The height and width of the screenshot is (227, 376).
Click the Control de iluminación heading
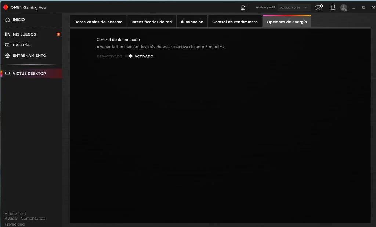click(118, 40)
